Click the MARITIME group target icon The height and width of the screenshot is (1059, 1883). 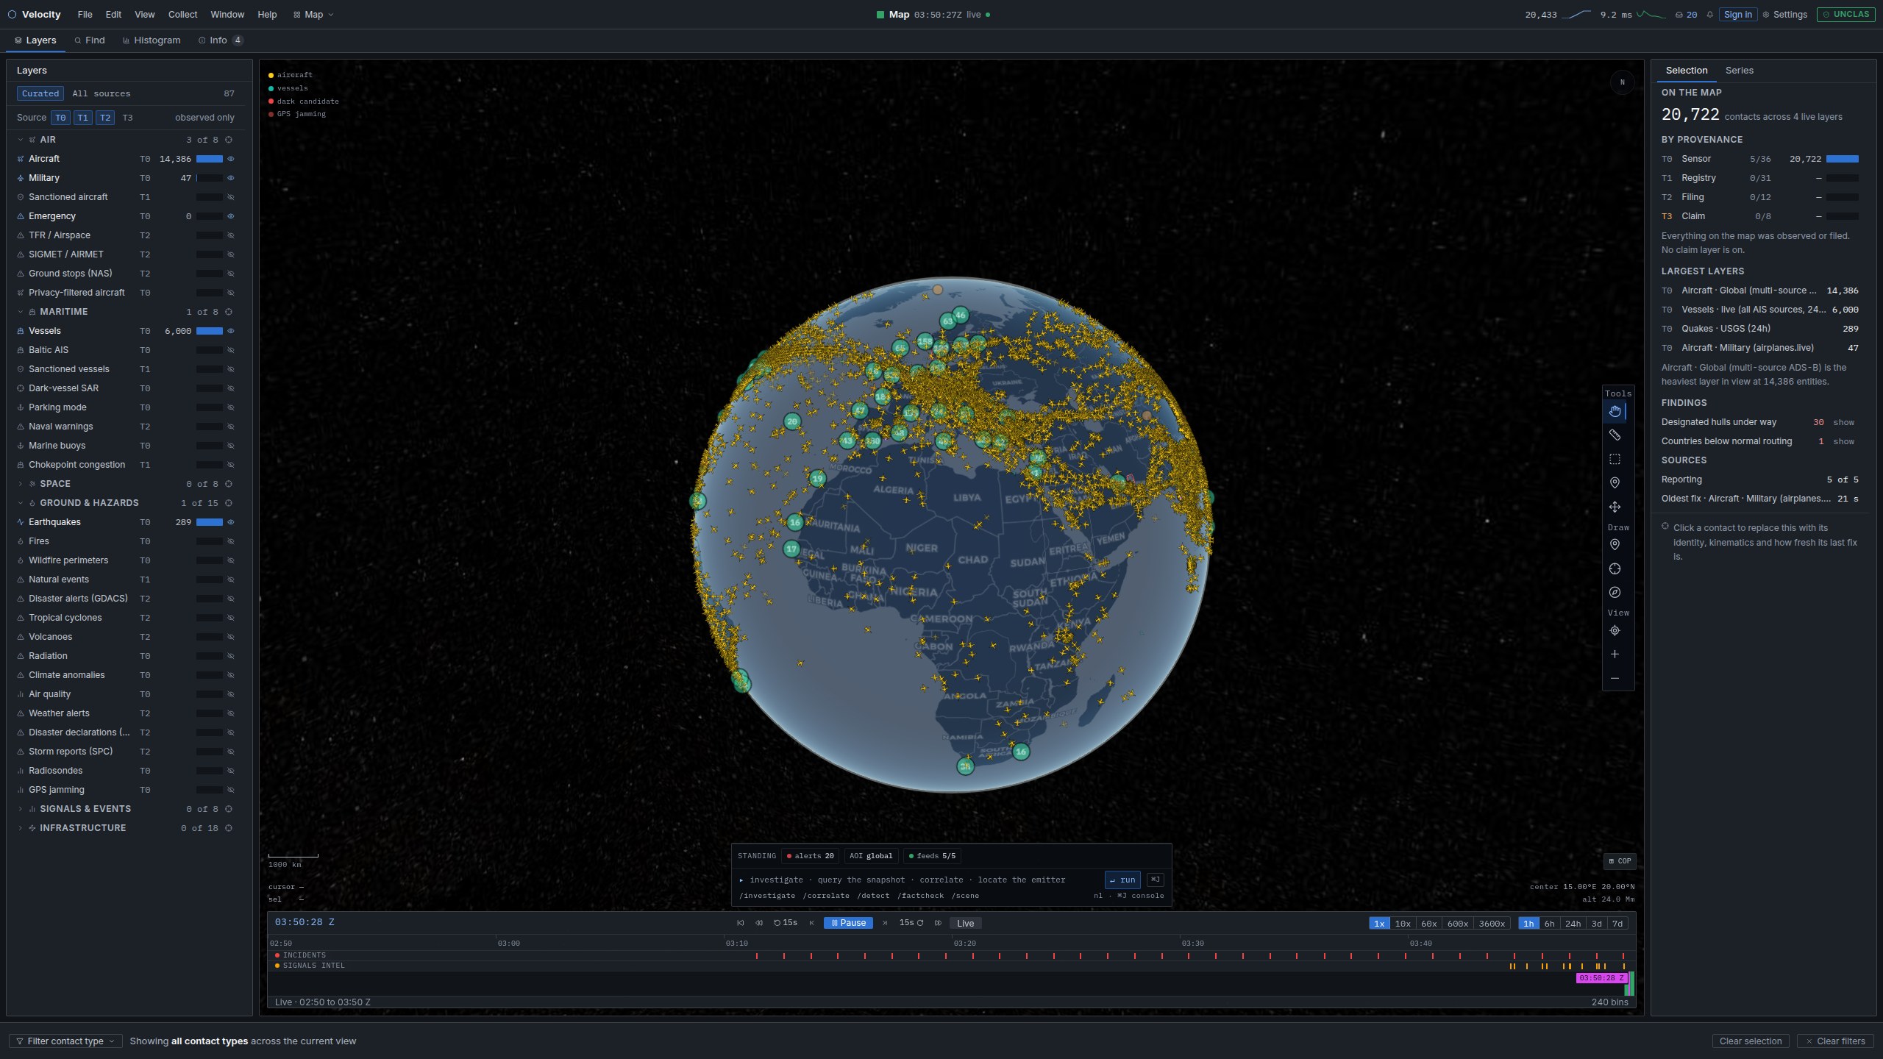pyautogui.click(x=229, y=312)
